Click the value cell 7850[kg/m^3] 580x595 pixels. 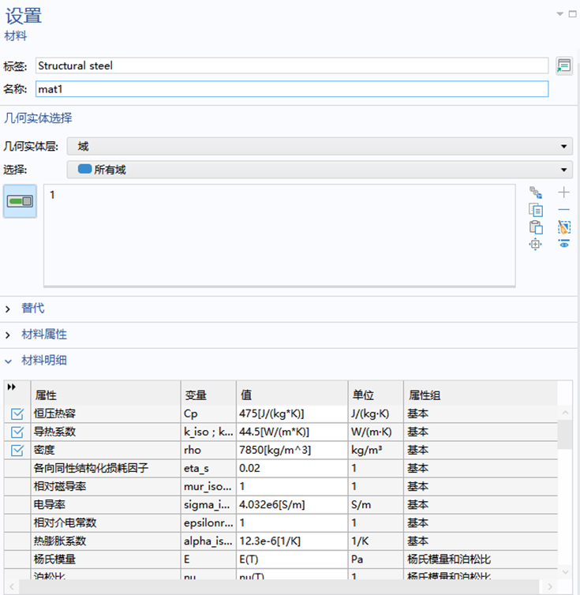tap(292, 450)
